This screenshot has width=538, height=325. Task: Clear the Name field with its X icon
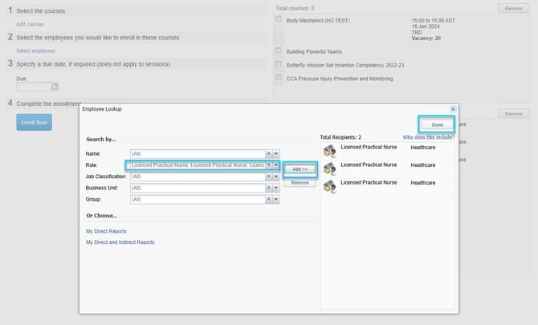[269, 153]
